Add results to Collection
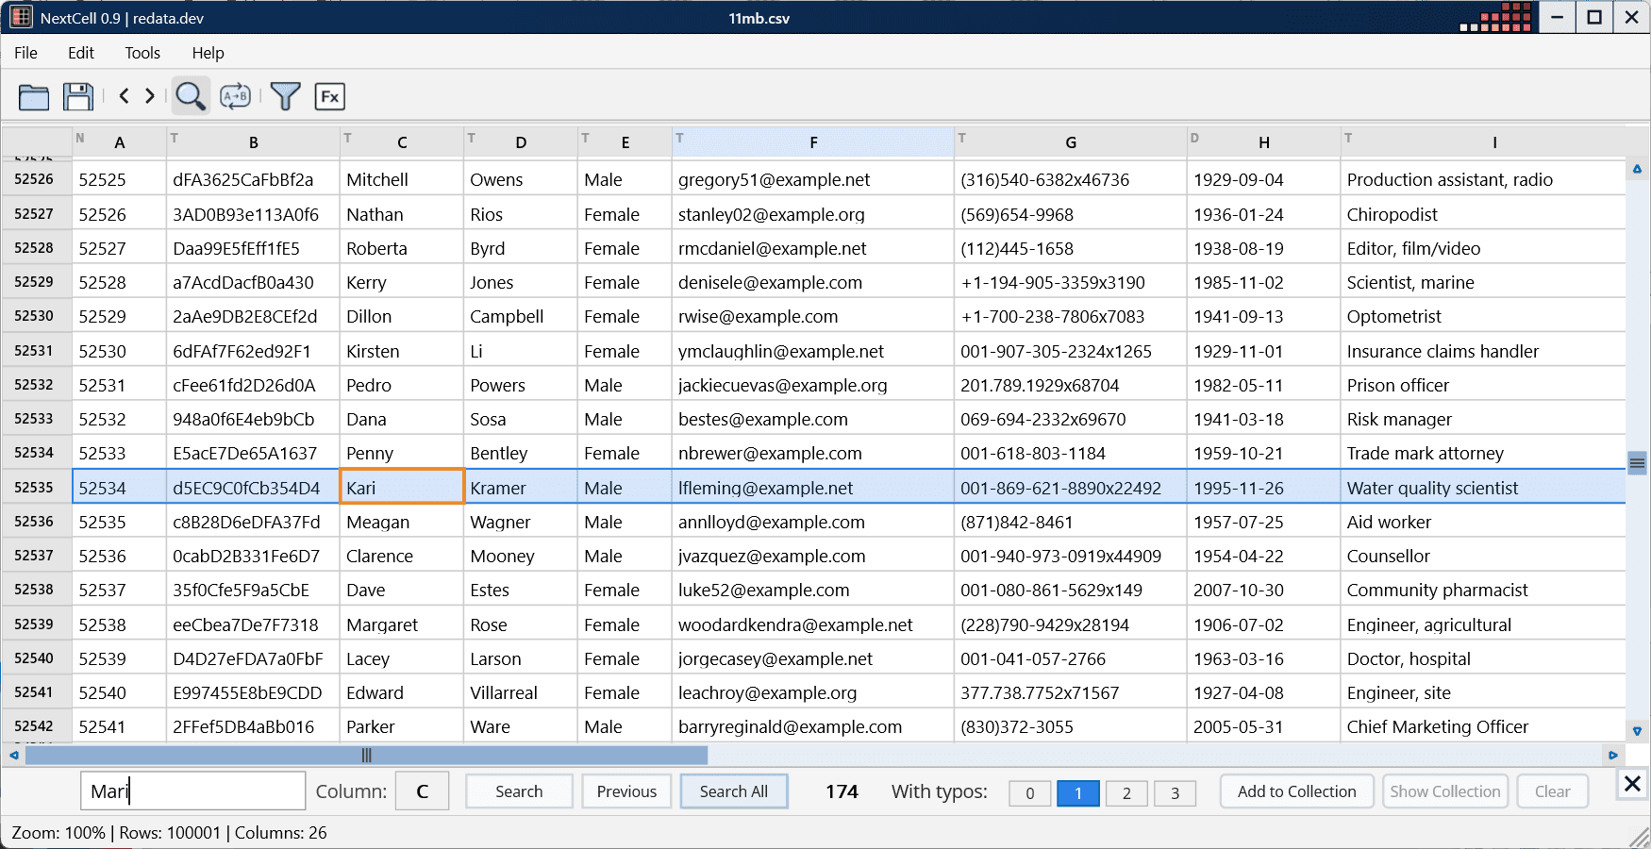 click(x=1296, y=791)
